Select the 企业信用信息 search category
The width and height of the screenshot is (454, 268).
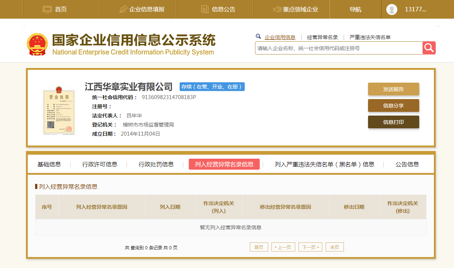(280, 37)
